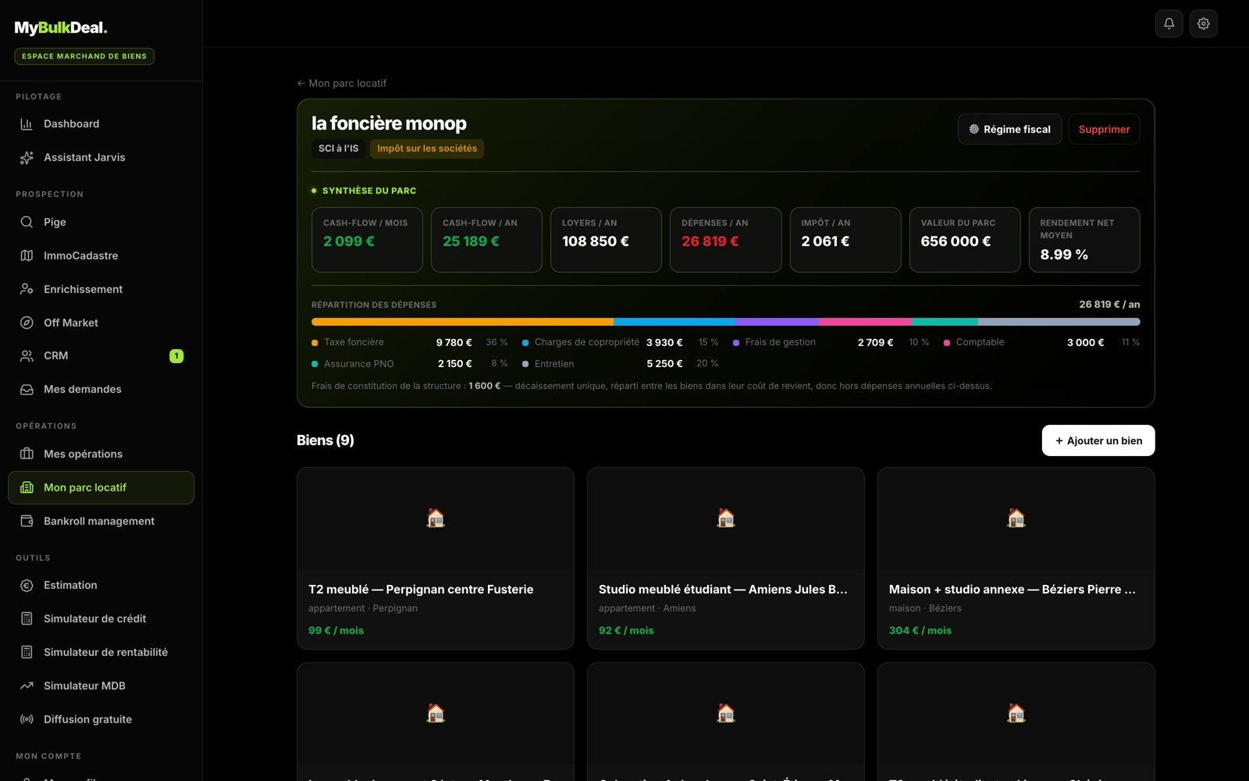Open settings gear icon in top bar
1249x781 pixels.
click(x=1203, y=23)
